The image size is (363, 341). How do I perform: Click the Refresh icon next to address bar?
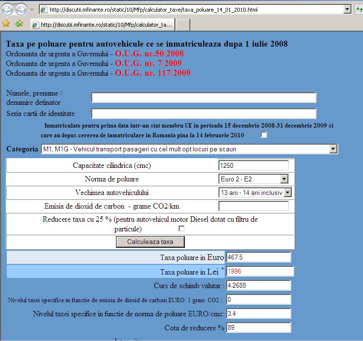click(x=359, y=9)
